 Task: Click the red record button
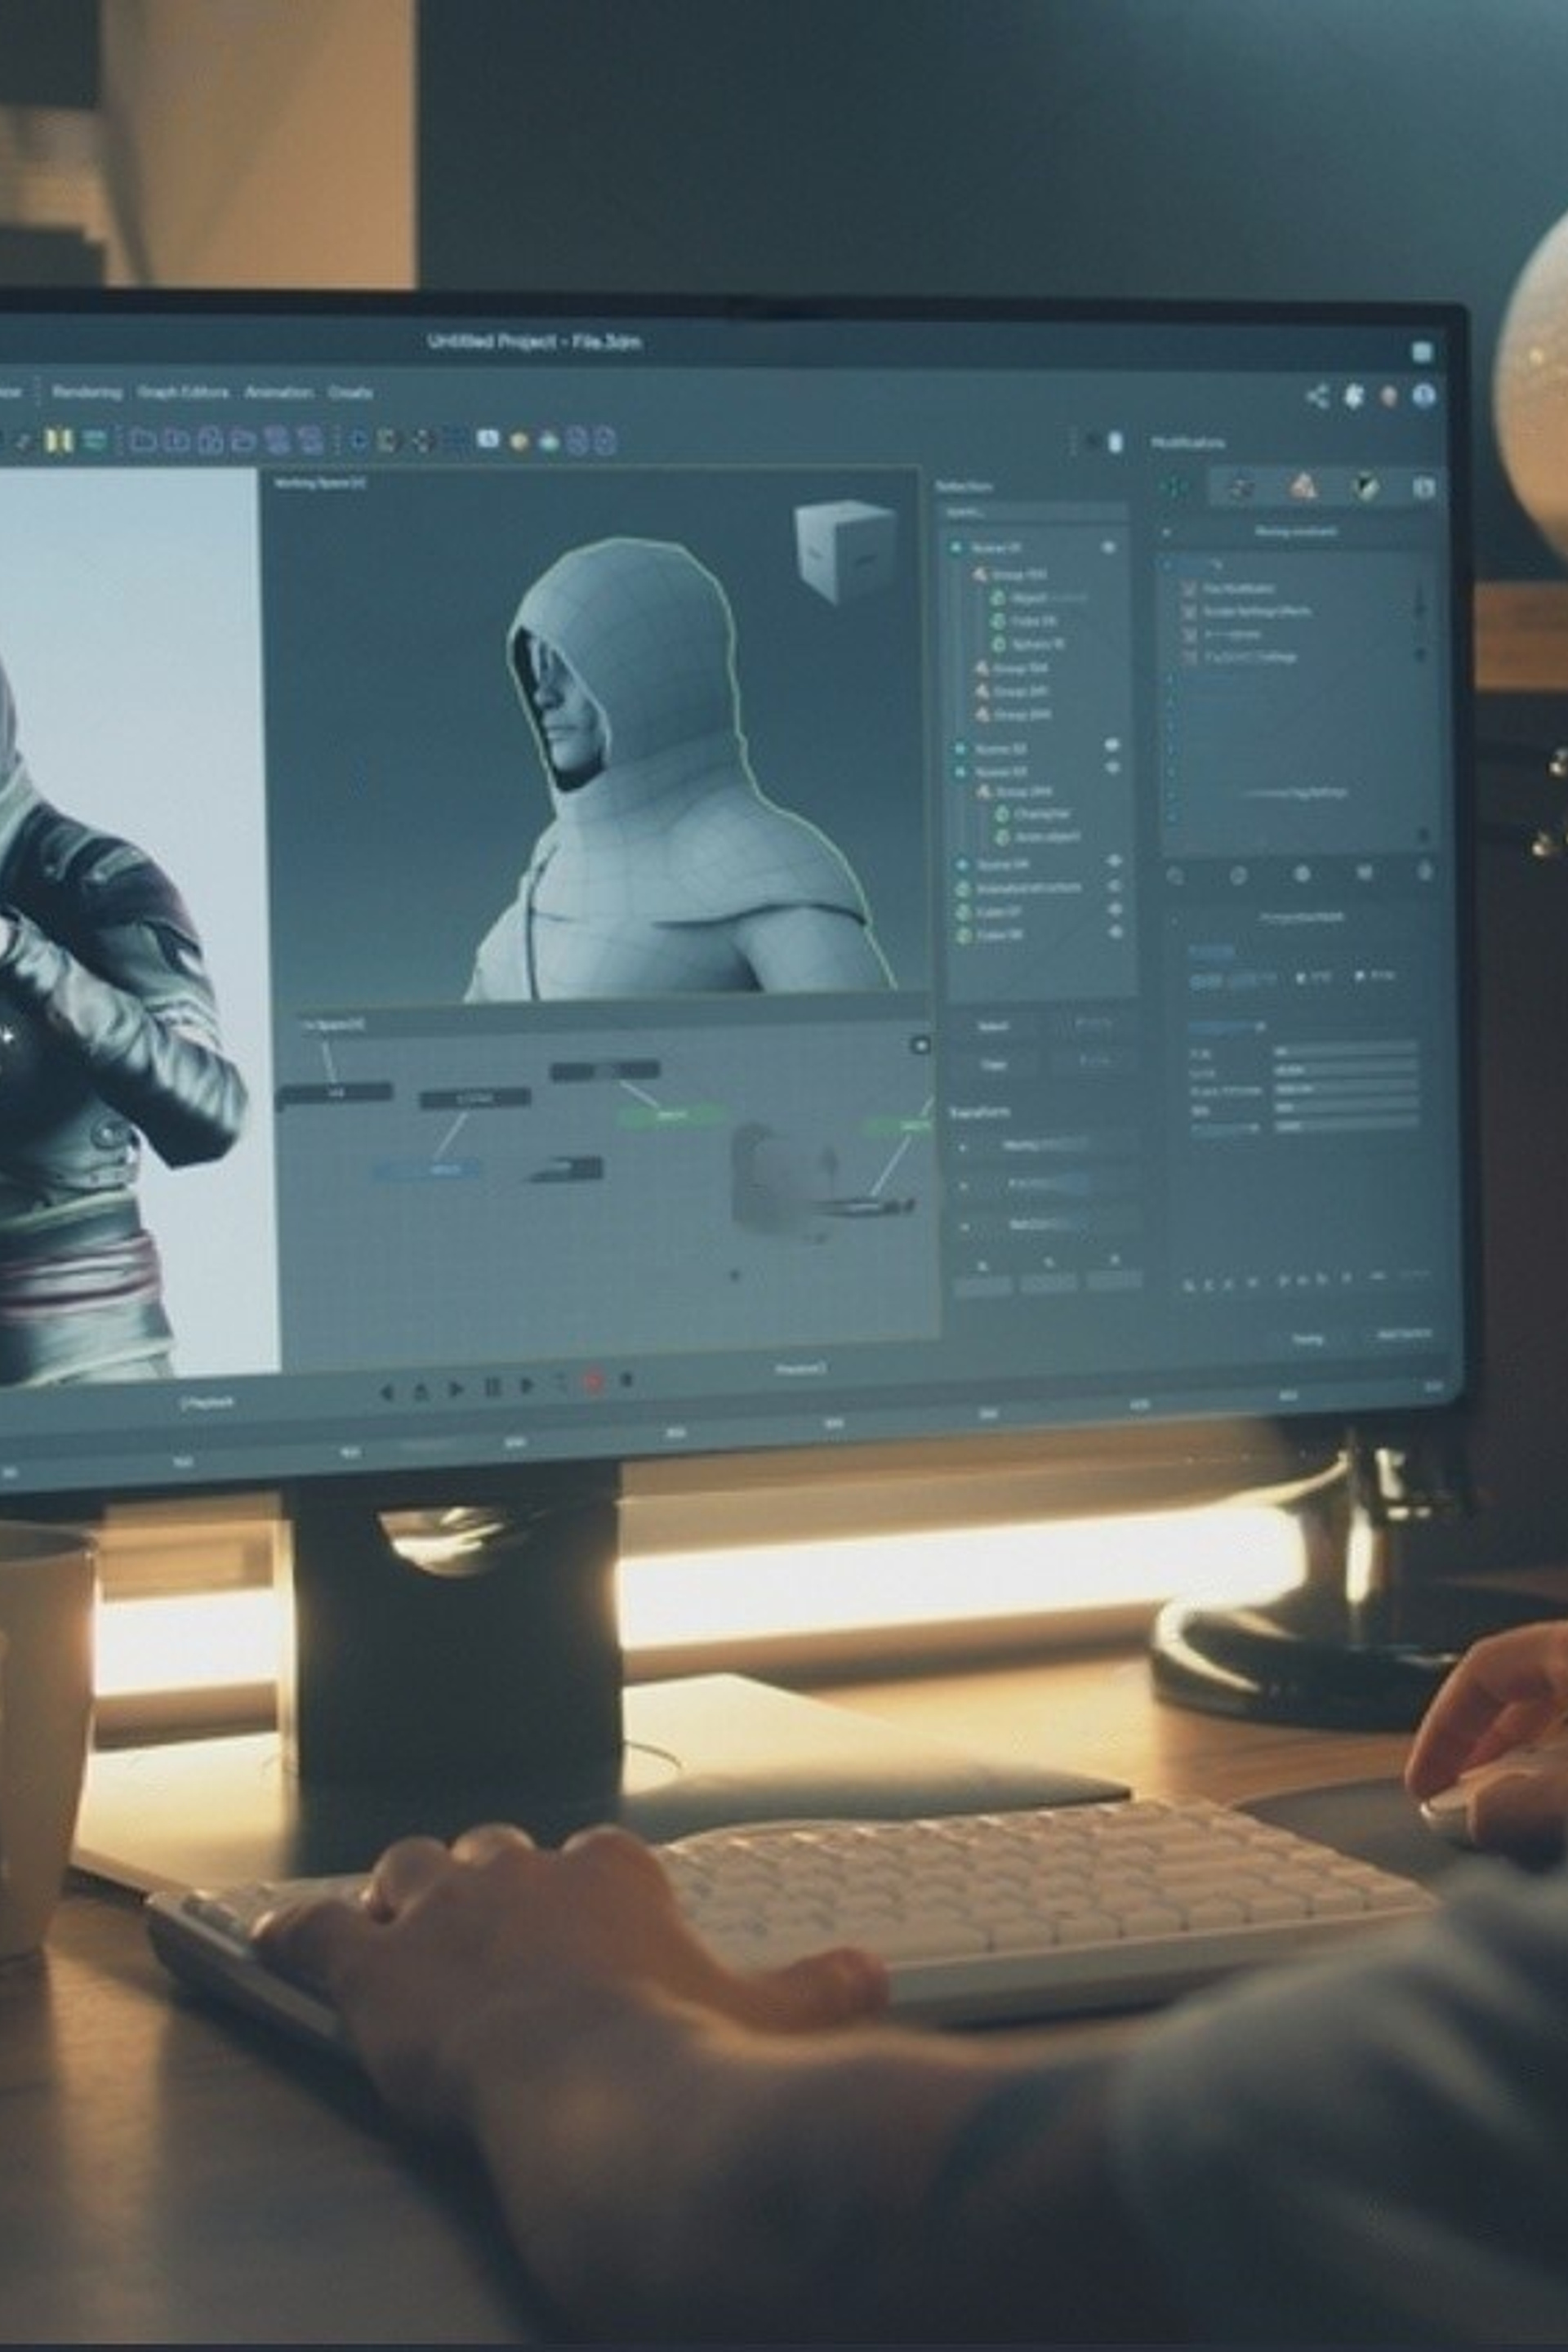592,1383
